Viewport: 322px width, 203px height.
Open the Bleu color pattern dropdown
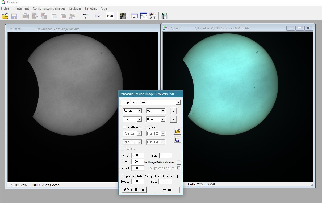(x=156, y=119)
